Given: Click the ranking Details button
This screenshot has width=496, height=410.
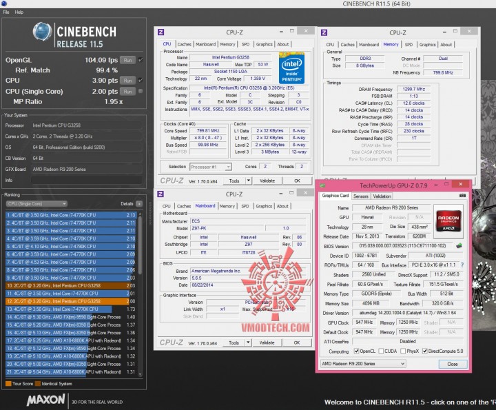Looking at the screenshot, I should click(x=139, y=204).
